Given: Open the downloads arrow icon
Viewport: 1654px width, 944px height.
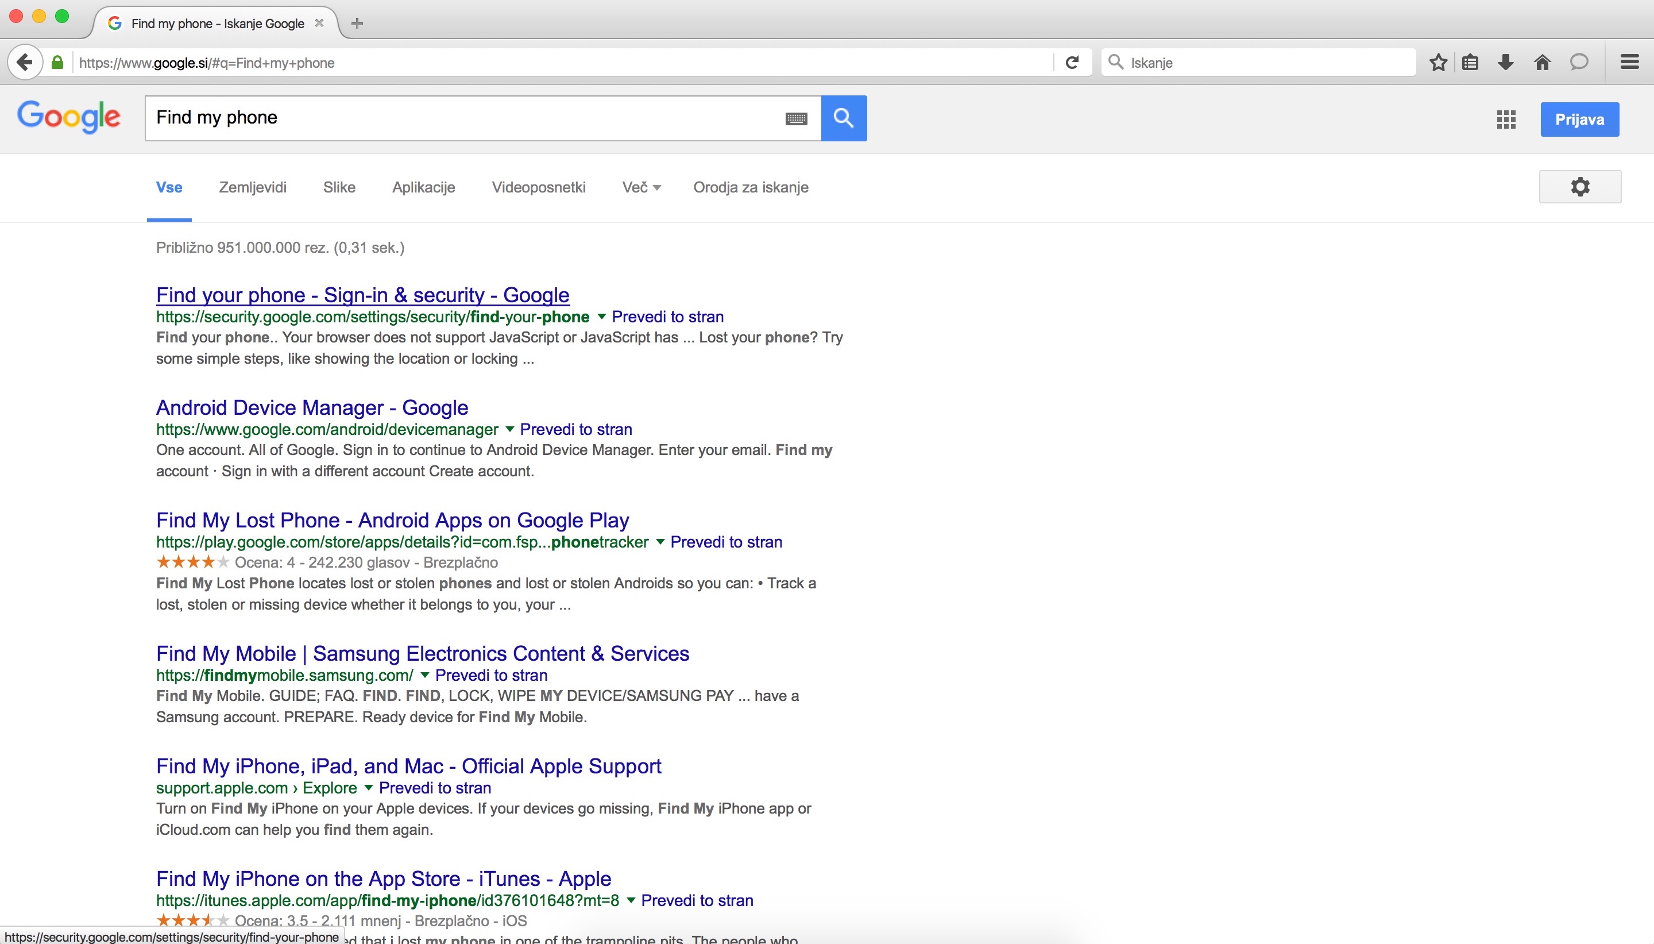Looking at the screenshot, I should tap(1506, 63).
